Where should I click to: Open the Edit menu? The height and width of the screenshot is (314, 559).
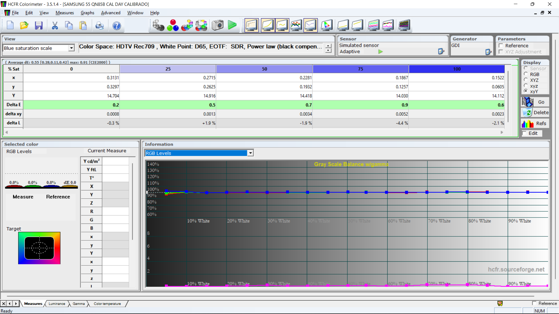[x=29, y=13]
